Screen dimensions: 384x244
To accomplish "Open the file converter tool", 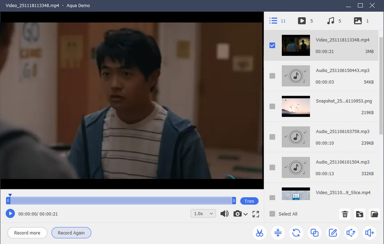I will coord(296,233).
